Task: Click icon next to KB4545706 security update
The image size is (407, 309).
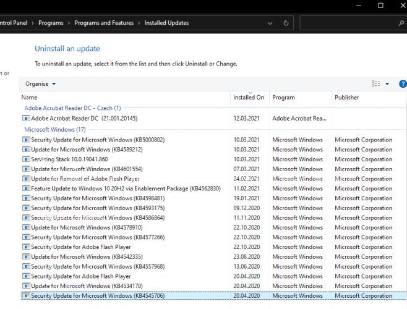Action: [26, 296]
